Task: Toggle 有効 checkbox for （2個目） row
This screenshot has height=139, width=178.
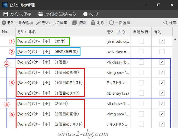Action: point(162,103)
